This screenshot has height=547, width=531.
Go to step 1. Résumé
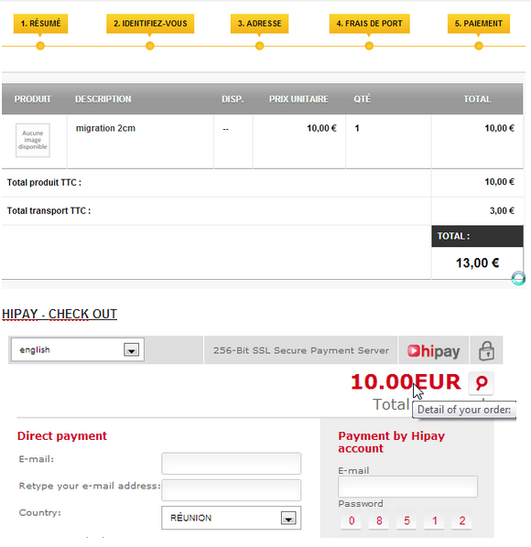[40, 24]
